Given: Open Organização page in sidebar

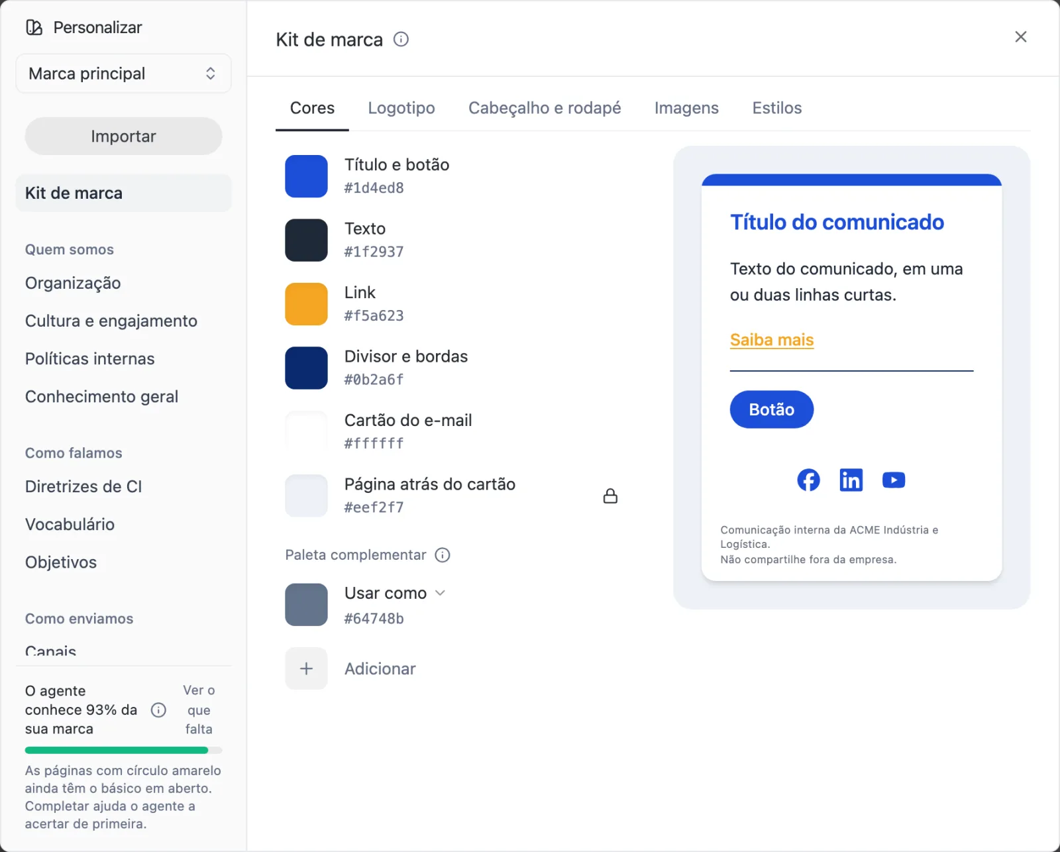Looking at the screenshot, I should 73,283.
